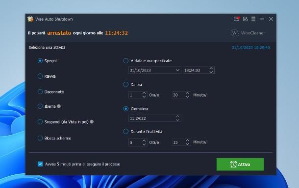Choose the Da ora timing option
Image resolution: width=299 pixels, height=188 pixels.
125,84
